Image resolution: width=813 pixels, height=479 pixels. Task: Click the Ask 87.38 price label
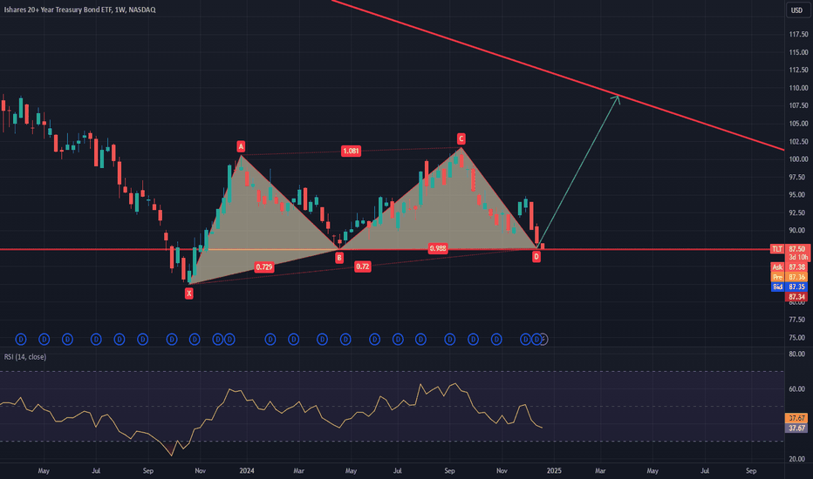[x=789, y=267]
